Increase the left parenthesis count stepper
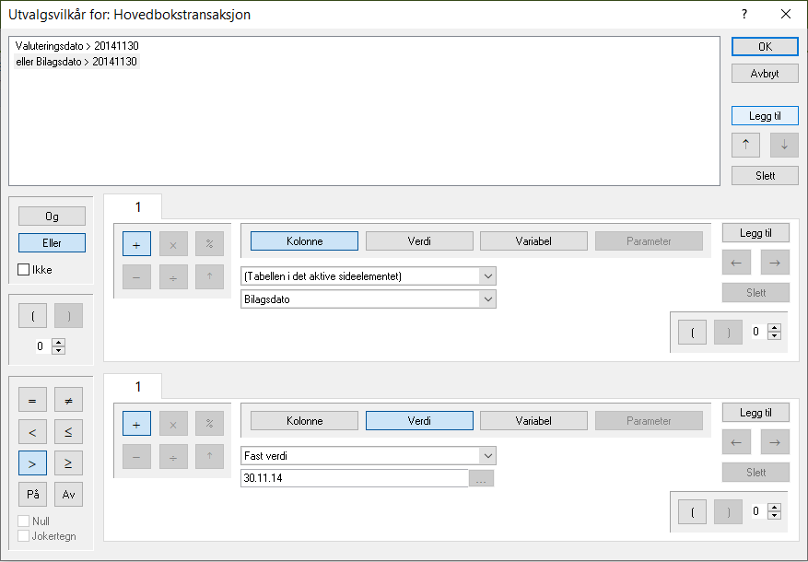The width and height of the screenshot is (808, 562). click(59, 342)
